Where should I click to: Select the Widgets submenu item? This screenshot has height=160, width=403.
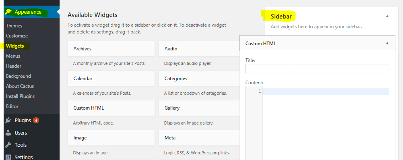(x=15, y=46)
